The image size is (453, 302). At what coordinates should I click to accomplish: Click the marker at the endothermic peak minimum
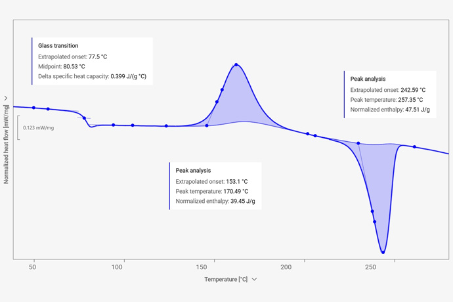383,252
